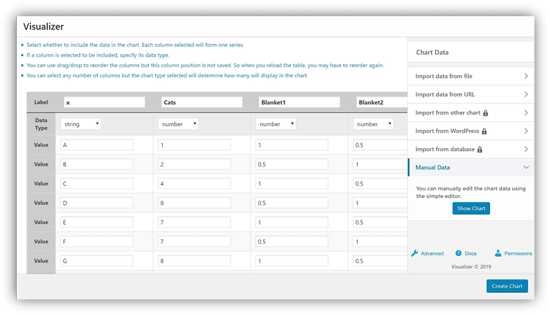Click the Advanced wrench icon
Image resolution: width=550 pixels, height=315 pixels.
coord(415,253)
